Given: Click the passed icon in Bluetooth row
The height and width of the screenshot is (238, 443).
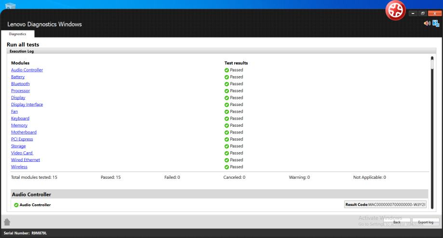Looking at the screenshot, I should click(227, 84).
